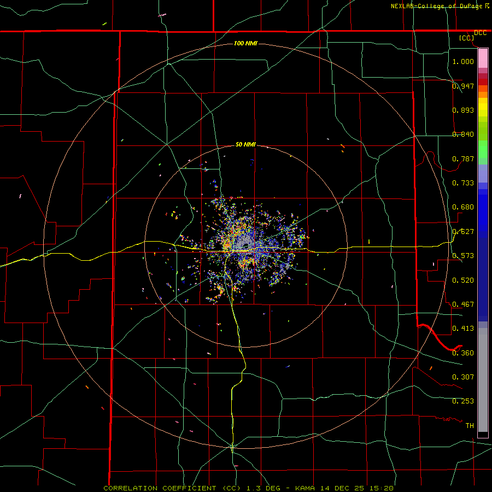
Task: Click the Correlation Coefficient caption at bottom
Action: tap(248, 488)
